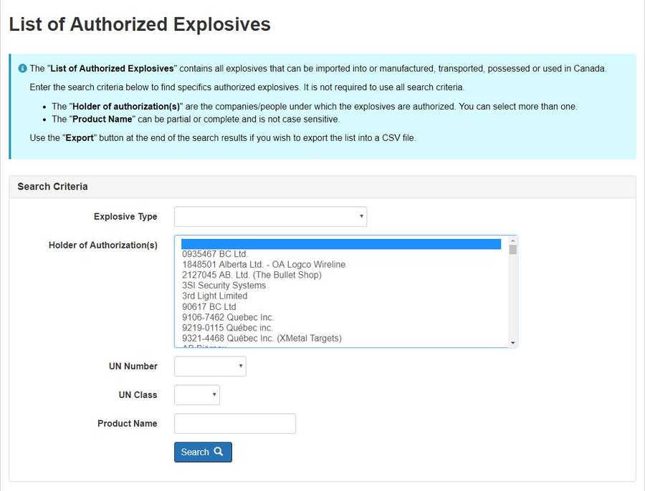Select 9106-7462 Quebec Inc. holder
Viewport: 645px width, 491px height.
(228, 317)
